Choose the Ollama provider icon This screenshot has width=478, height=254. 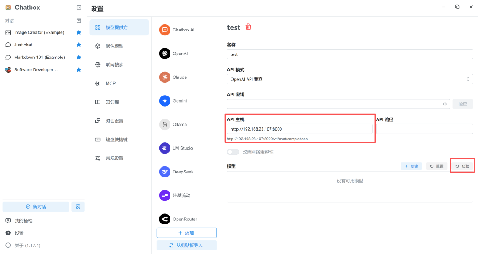click(165, 124)
